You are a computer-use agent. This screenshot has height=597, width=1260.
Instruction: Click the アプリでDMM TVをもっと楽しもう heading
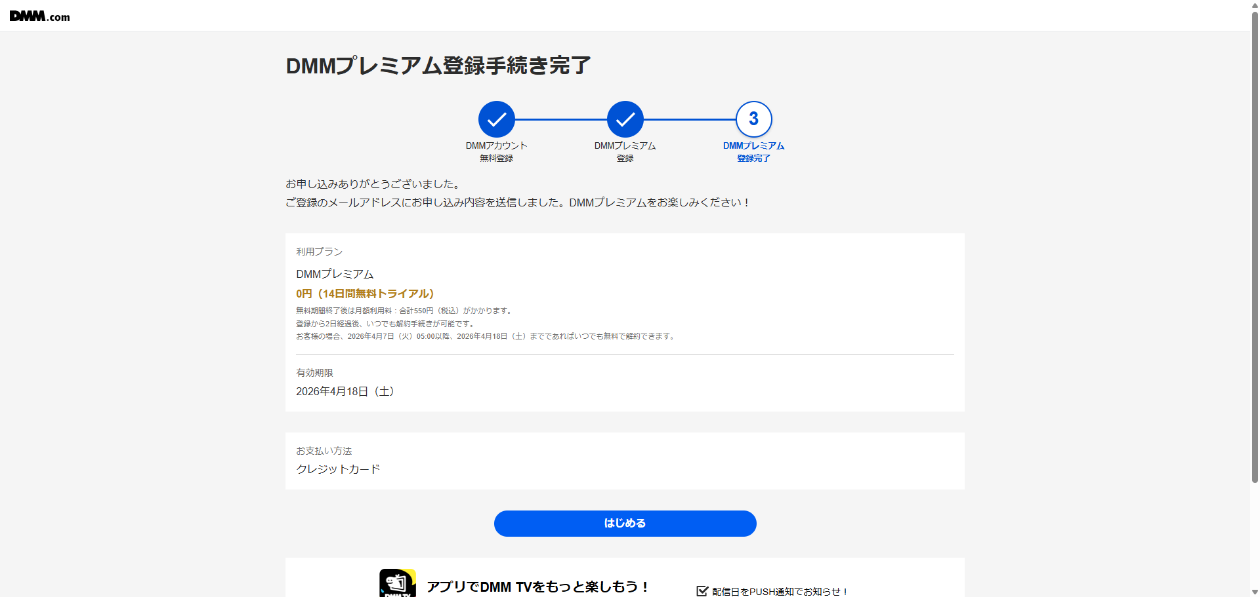click(538, 587)
